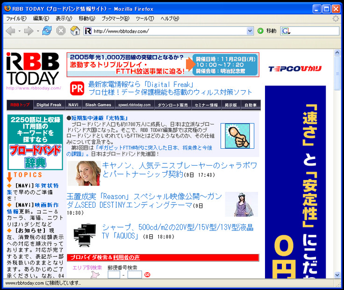Select the Digital Freak nav tab
Screen dimensions: 344x290
(49, 105)
